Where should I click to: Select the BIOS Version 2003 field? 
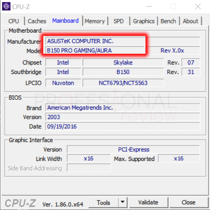(122, 117)
